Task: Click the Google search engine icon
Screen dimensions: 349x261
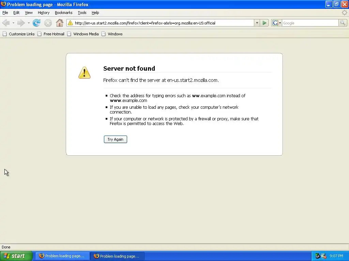Action: pyautogui.click(x=275, y=23)
